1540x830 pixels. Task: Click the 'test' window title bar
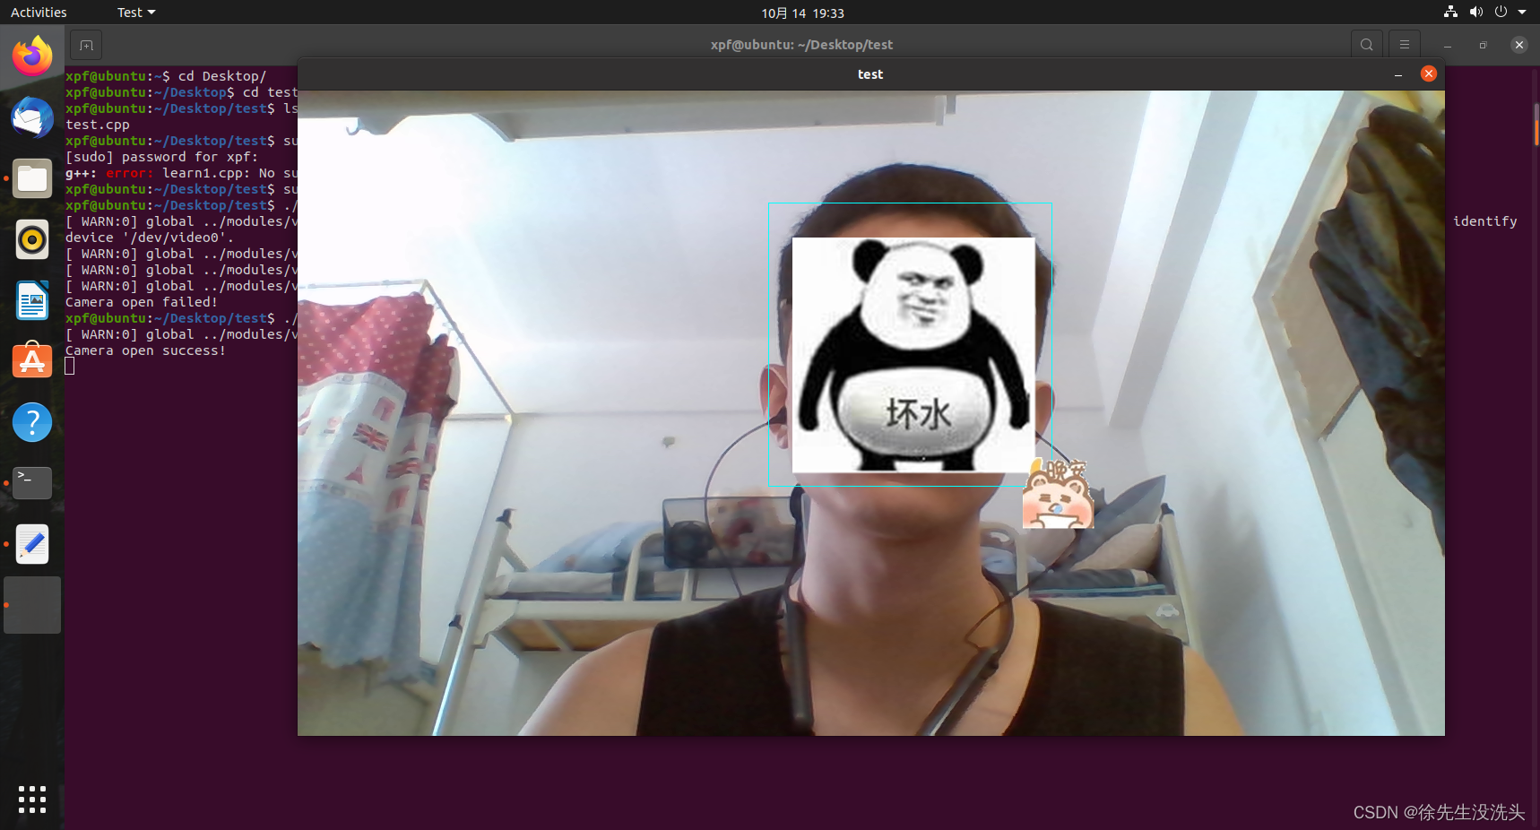(870, 74)
